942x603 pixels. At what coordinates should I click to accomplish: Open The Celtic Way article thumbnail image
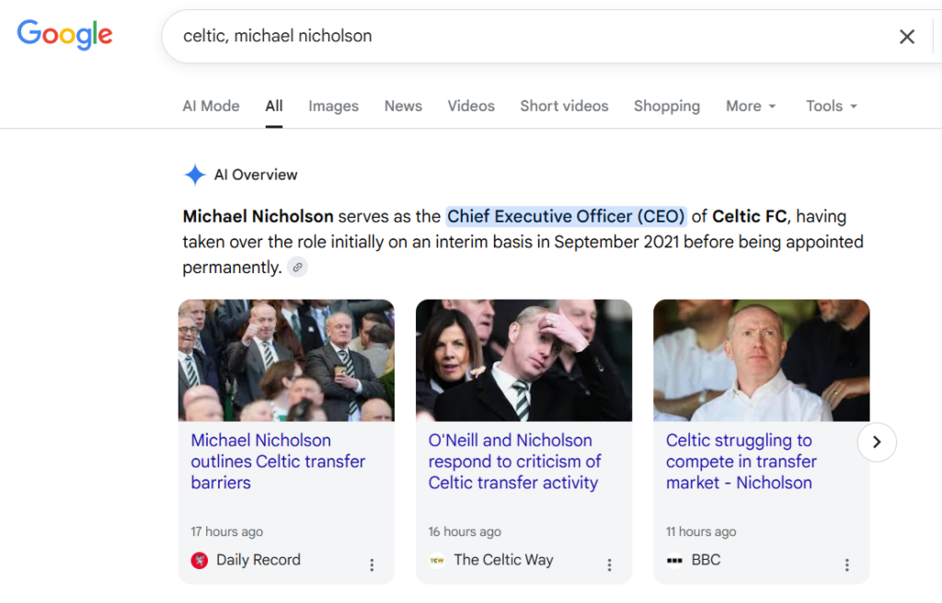[523, 360]
